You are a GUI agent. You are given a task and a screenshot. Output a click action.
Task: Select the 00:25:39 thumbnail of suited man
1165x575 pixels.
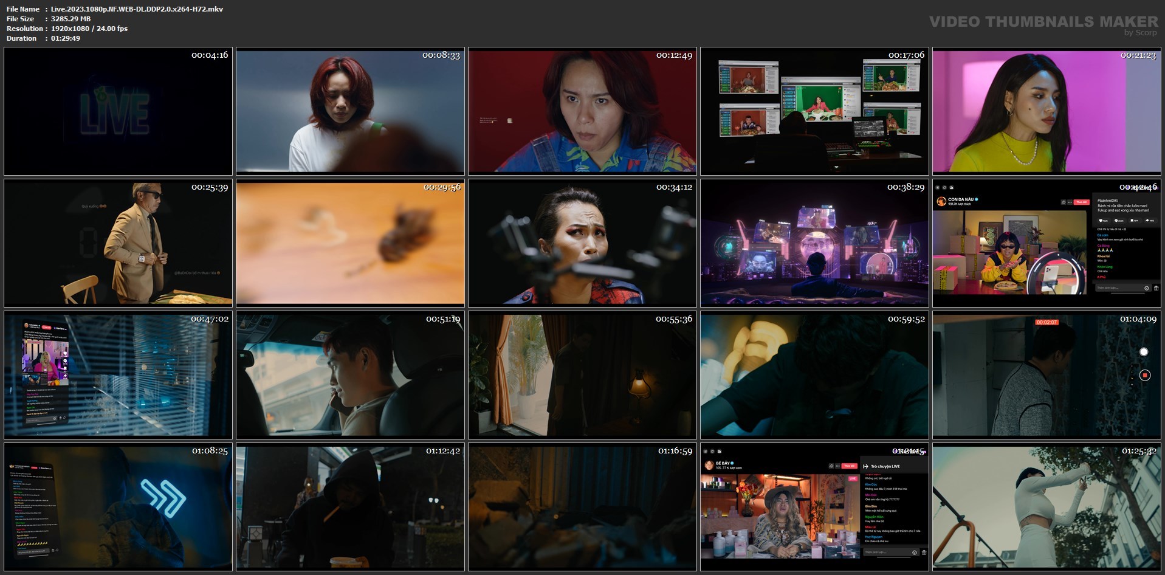119,243
